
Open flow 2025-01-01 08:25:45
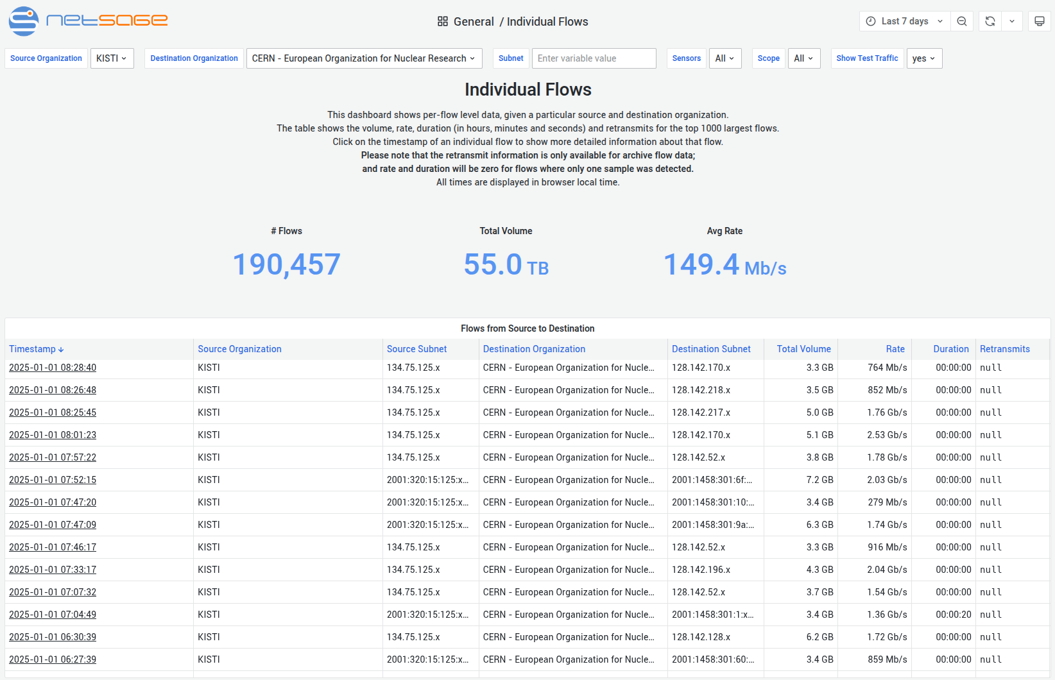pos(53,412)
